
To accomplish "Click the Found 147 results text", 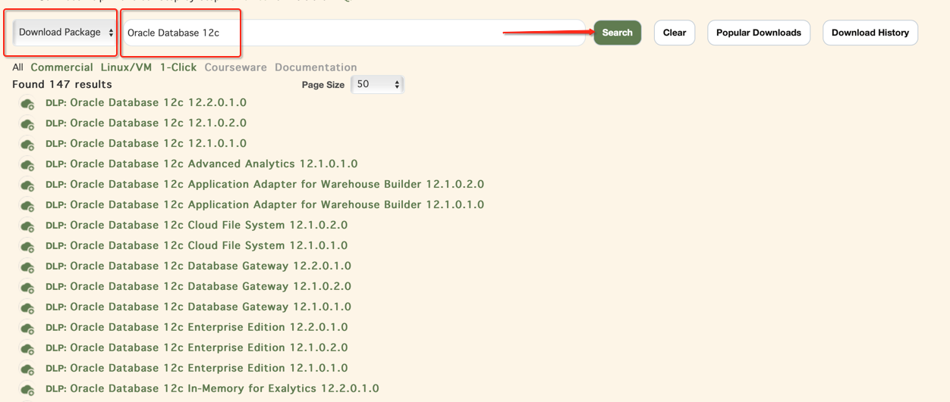I will click(62, 84).
